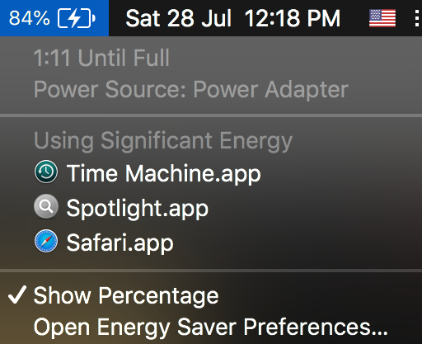Viewport: 422px width, 344px height.
Task: Click the charging battery icon in menu bar
Action: tap(77, 18)
